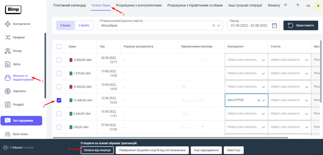Switch to the Платіжний календар tab
The height and width of the screenshot is (155, 323).
[x=69, y=6]
